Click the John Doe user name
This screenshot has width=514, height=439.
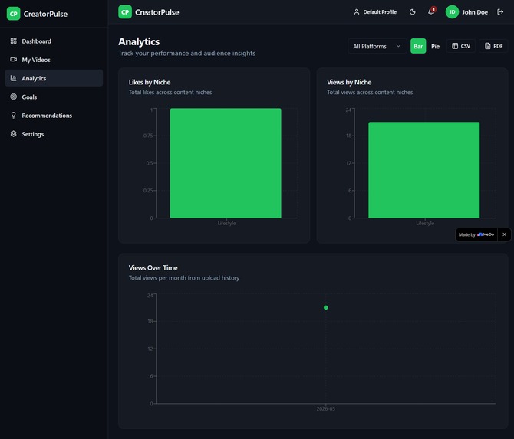[475, 12]
